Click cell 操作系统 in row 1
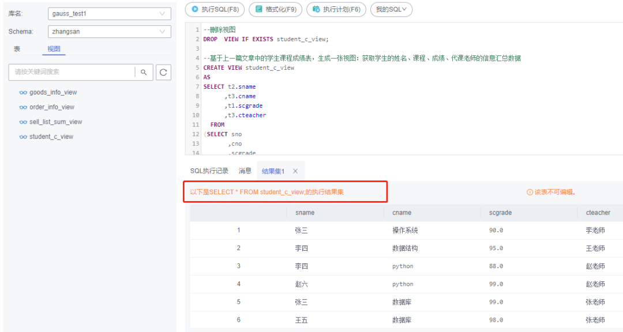The image size is (623, 332). click(405, 231)
